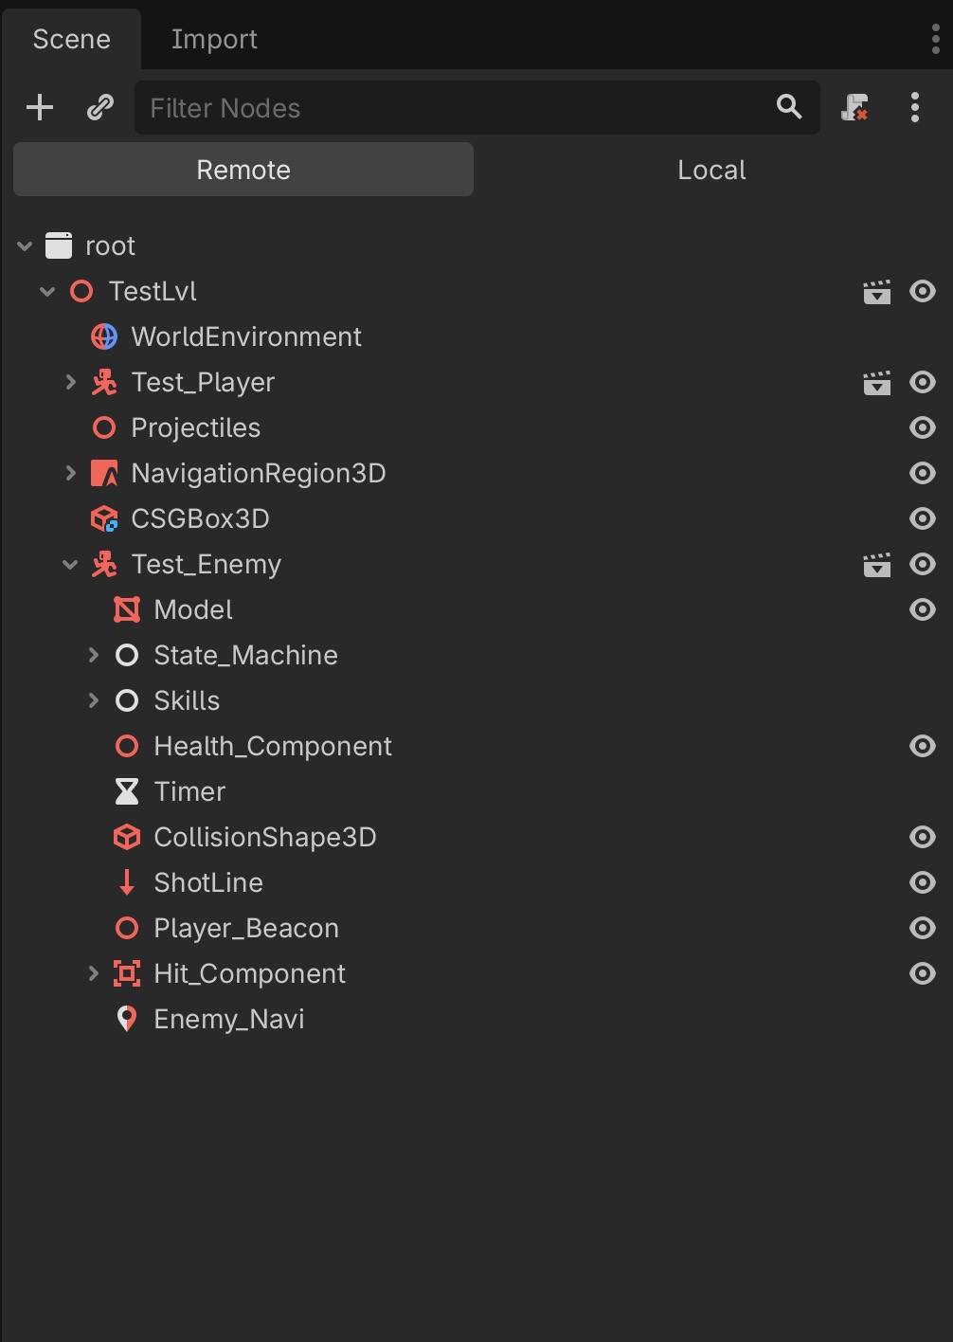Open scene dock three-dot options menu

pyautogui.click(x=914, y=107)
